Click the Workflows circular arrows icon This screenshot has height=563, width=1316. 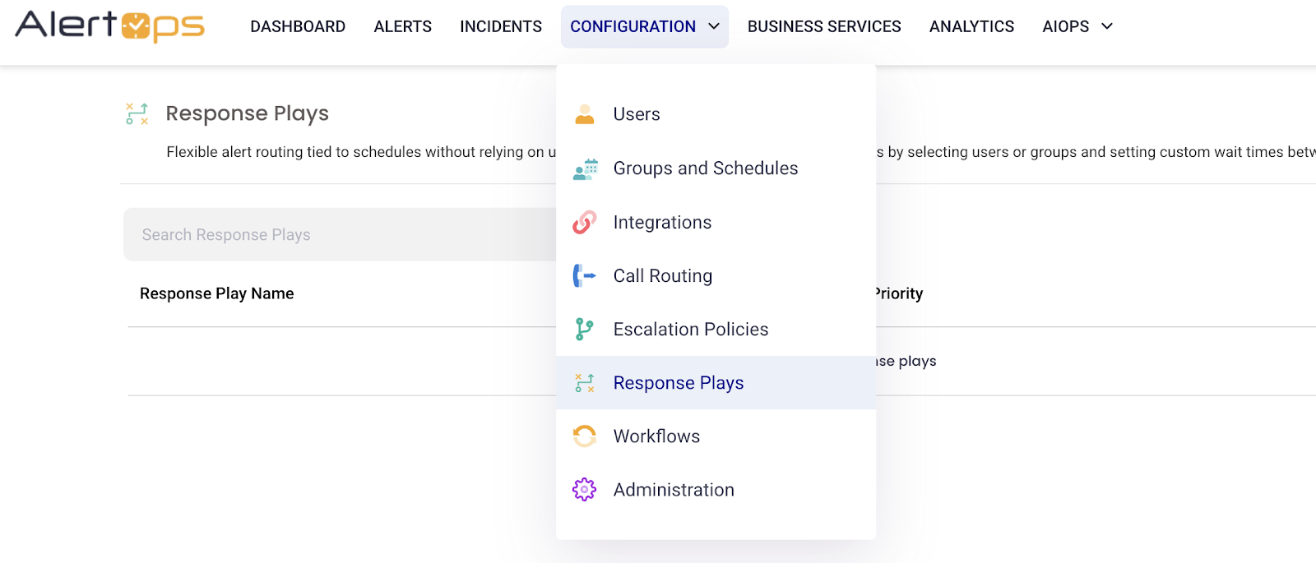pos(585,436)
